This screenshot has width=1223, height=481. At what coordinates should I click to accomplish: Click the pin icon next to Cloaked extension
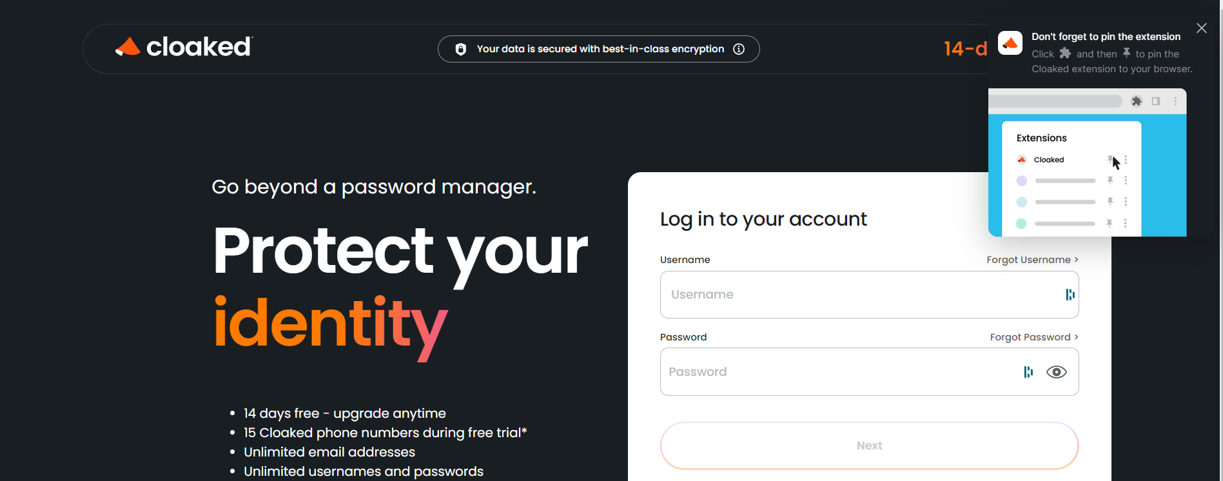[1110, 159]
